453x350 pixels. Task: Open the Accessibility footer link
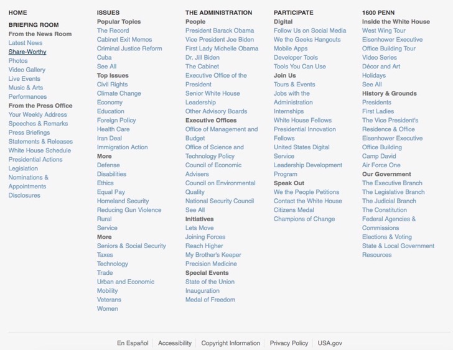pos(175,343)
